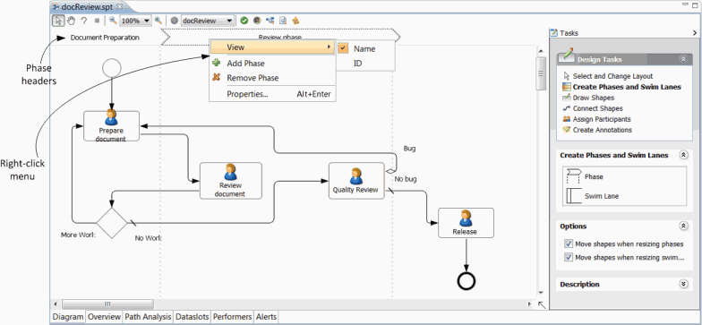Screen dimensions: 702x325
Task: Select the Prepare document activity
Action: tap(111, 125)
